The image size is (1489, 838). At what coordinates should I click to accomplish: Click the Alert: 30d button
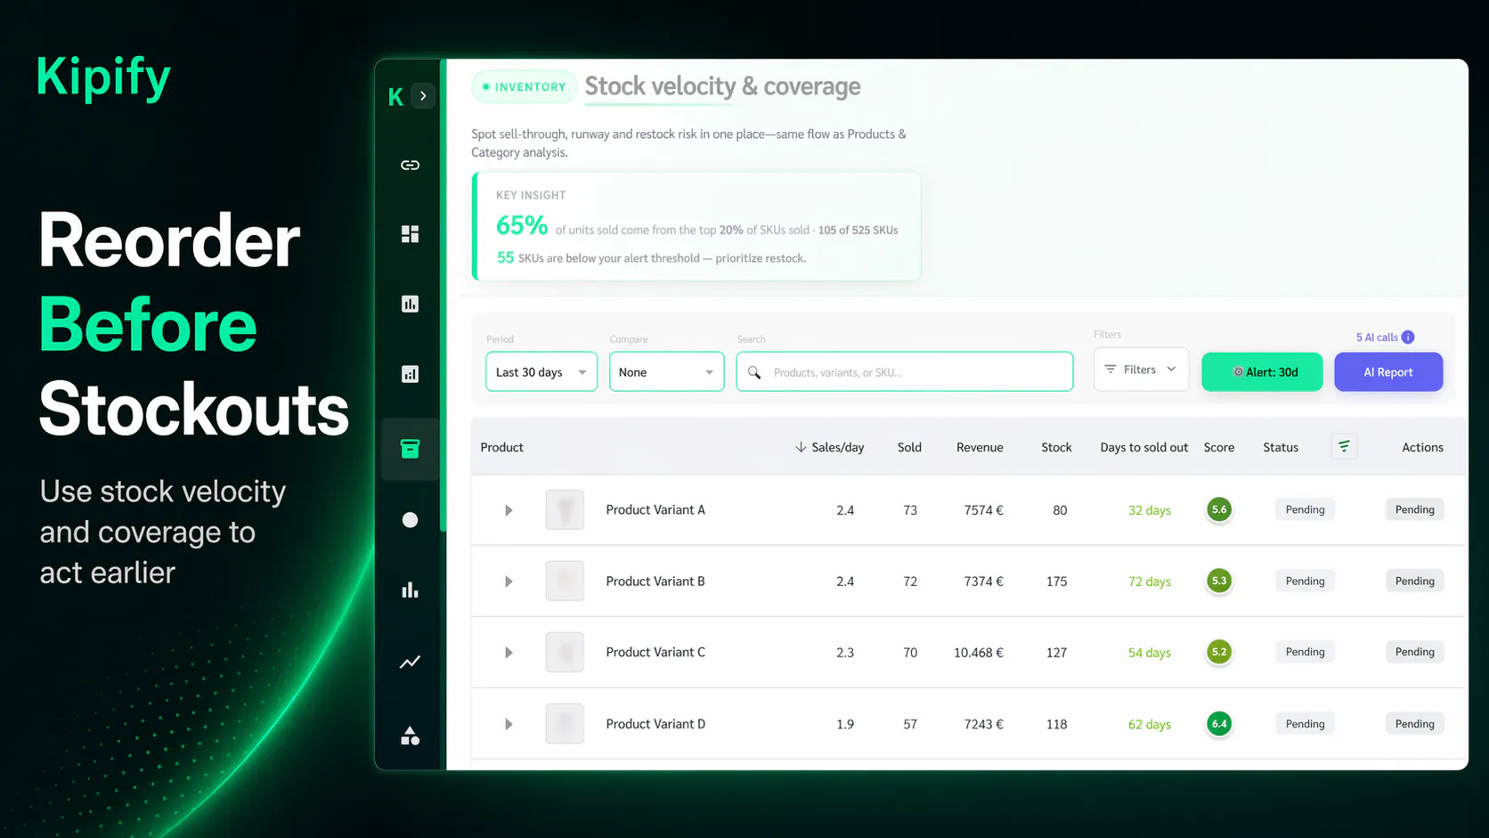1262,372
